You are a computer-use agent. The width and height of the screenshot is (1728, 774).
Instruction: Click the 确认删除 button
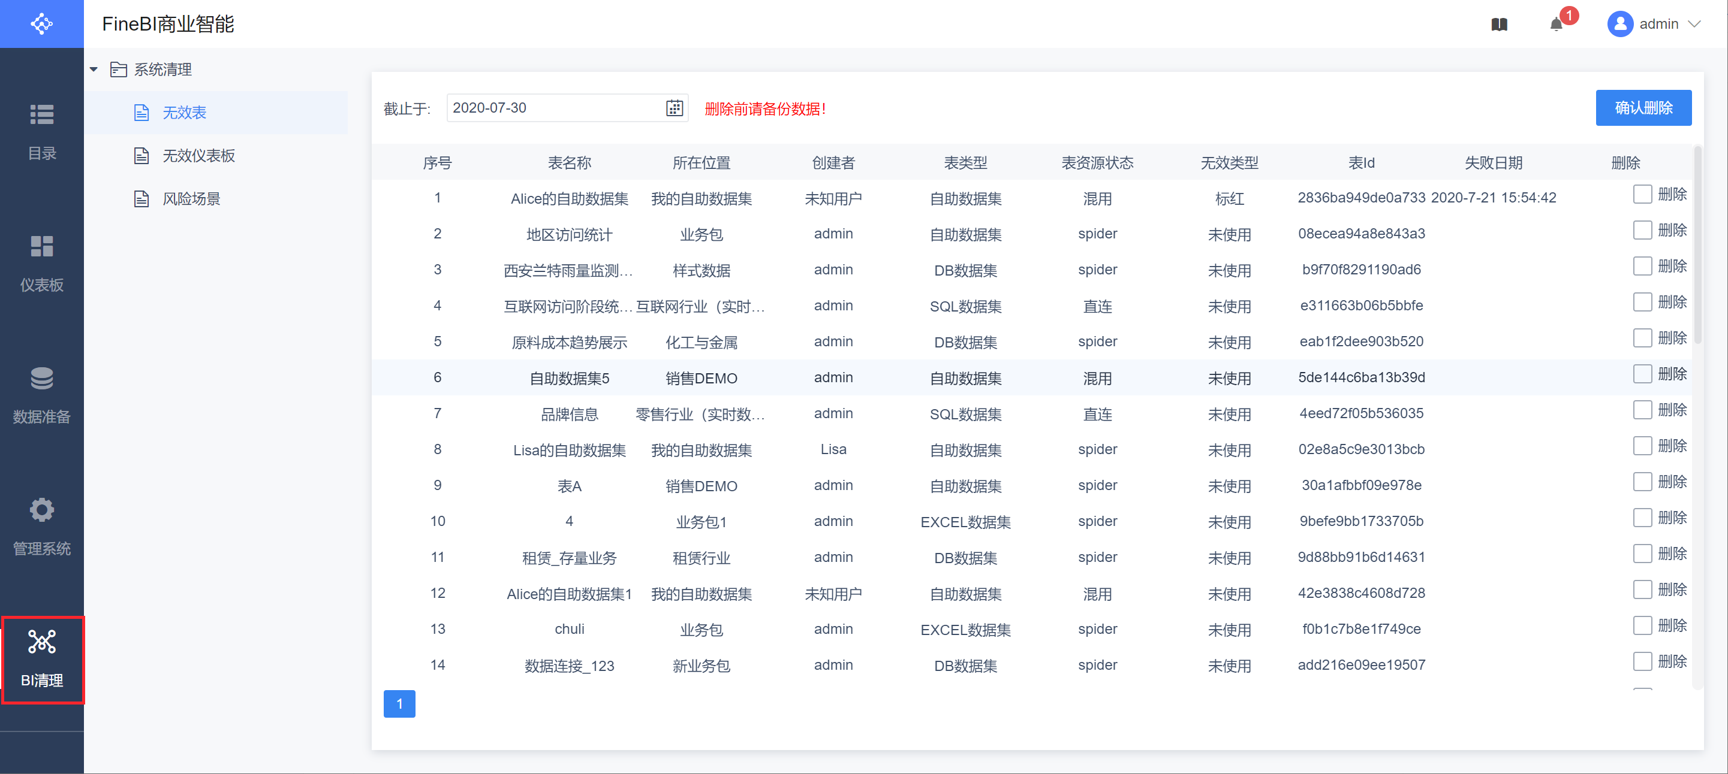1643,108
